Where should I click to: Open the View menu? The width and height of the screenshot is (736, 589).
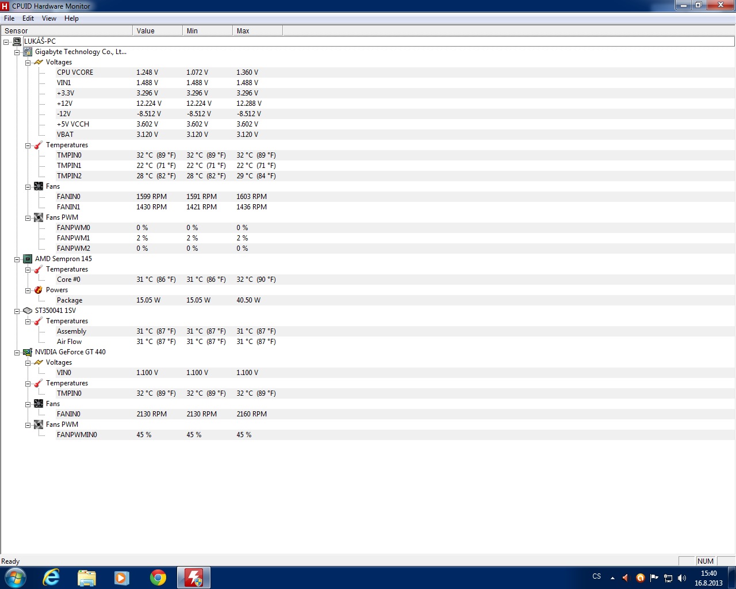tap(49, 18)
